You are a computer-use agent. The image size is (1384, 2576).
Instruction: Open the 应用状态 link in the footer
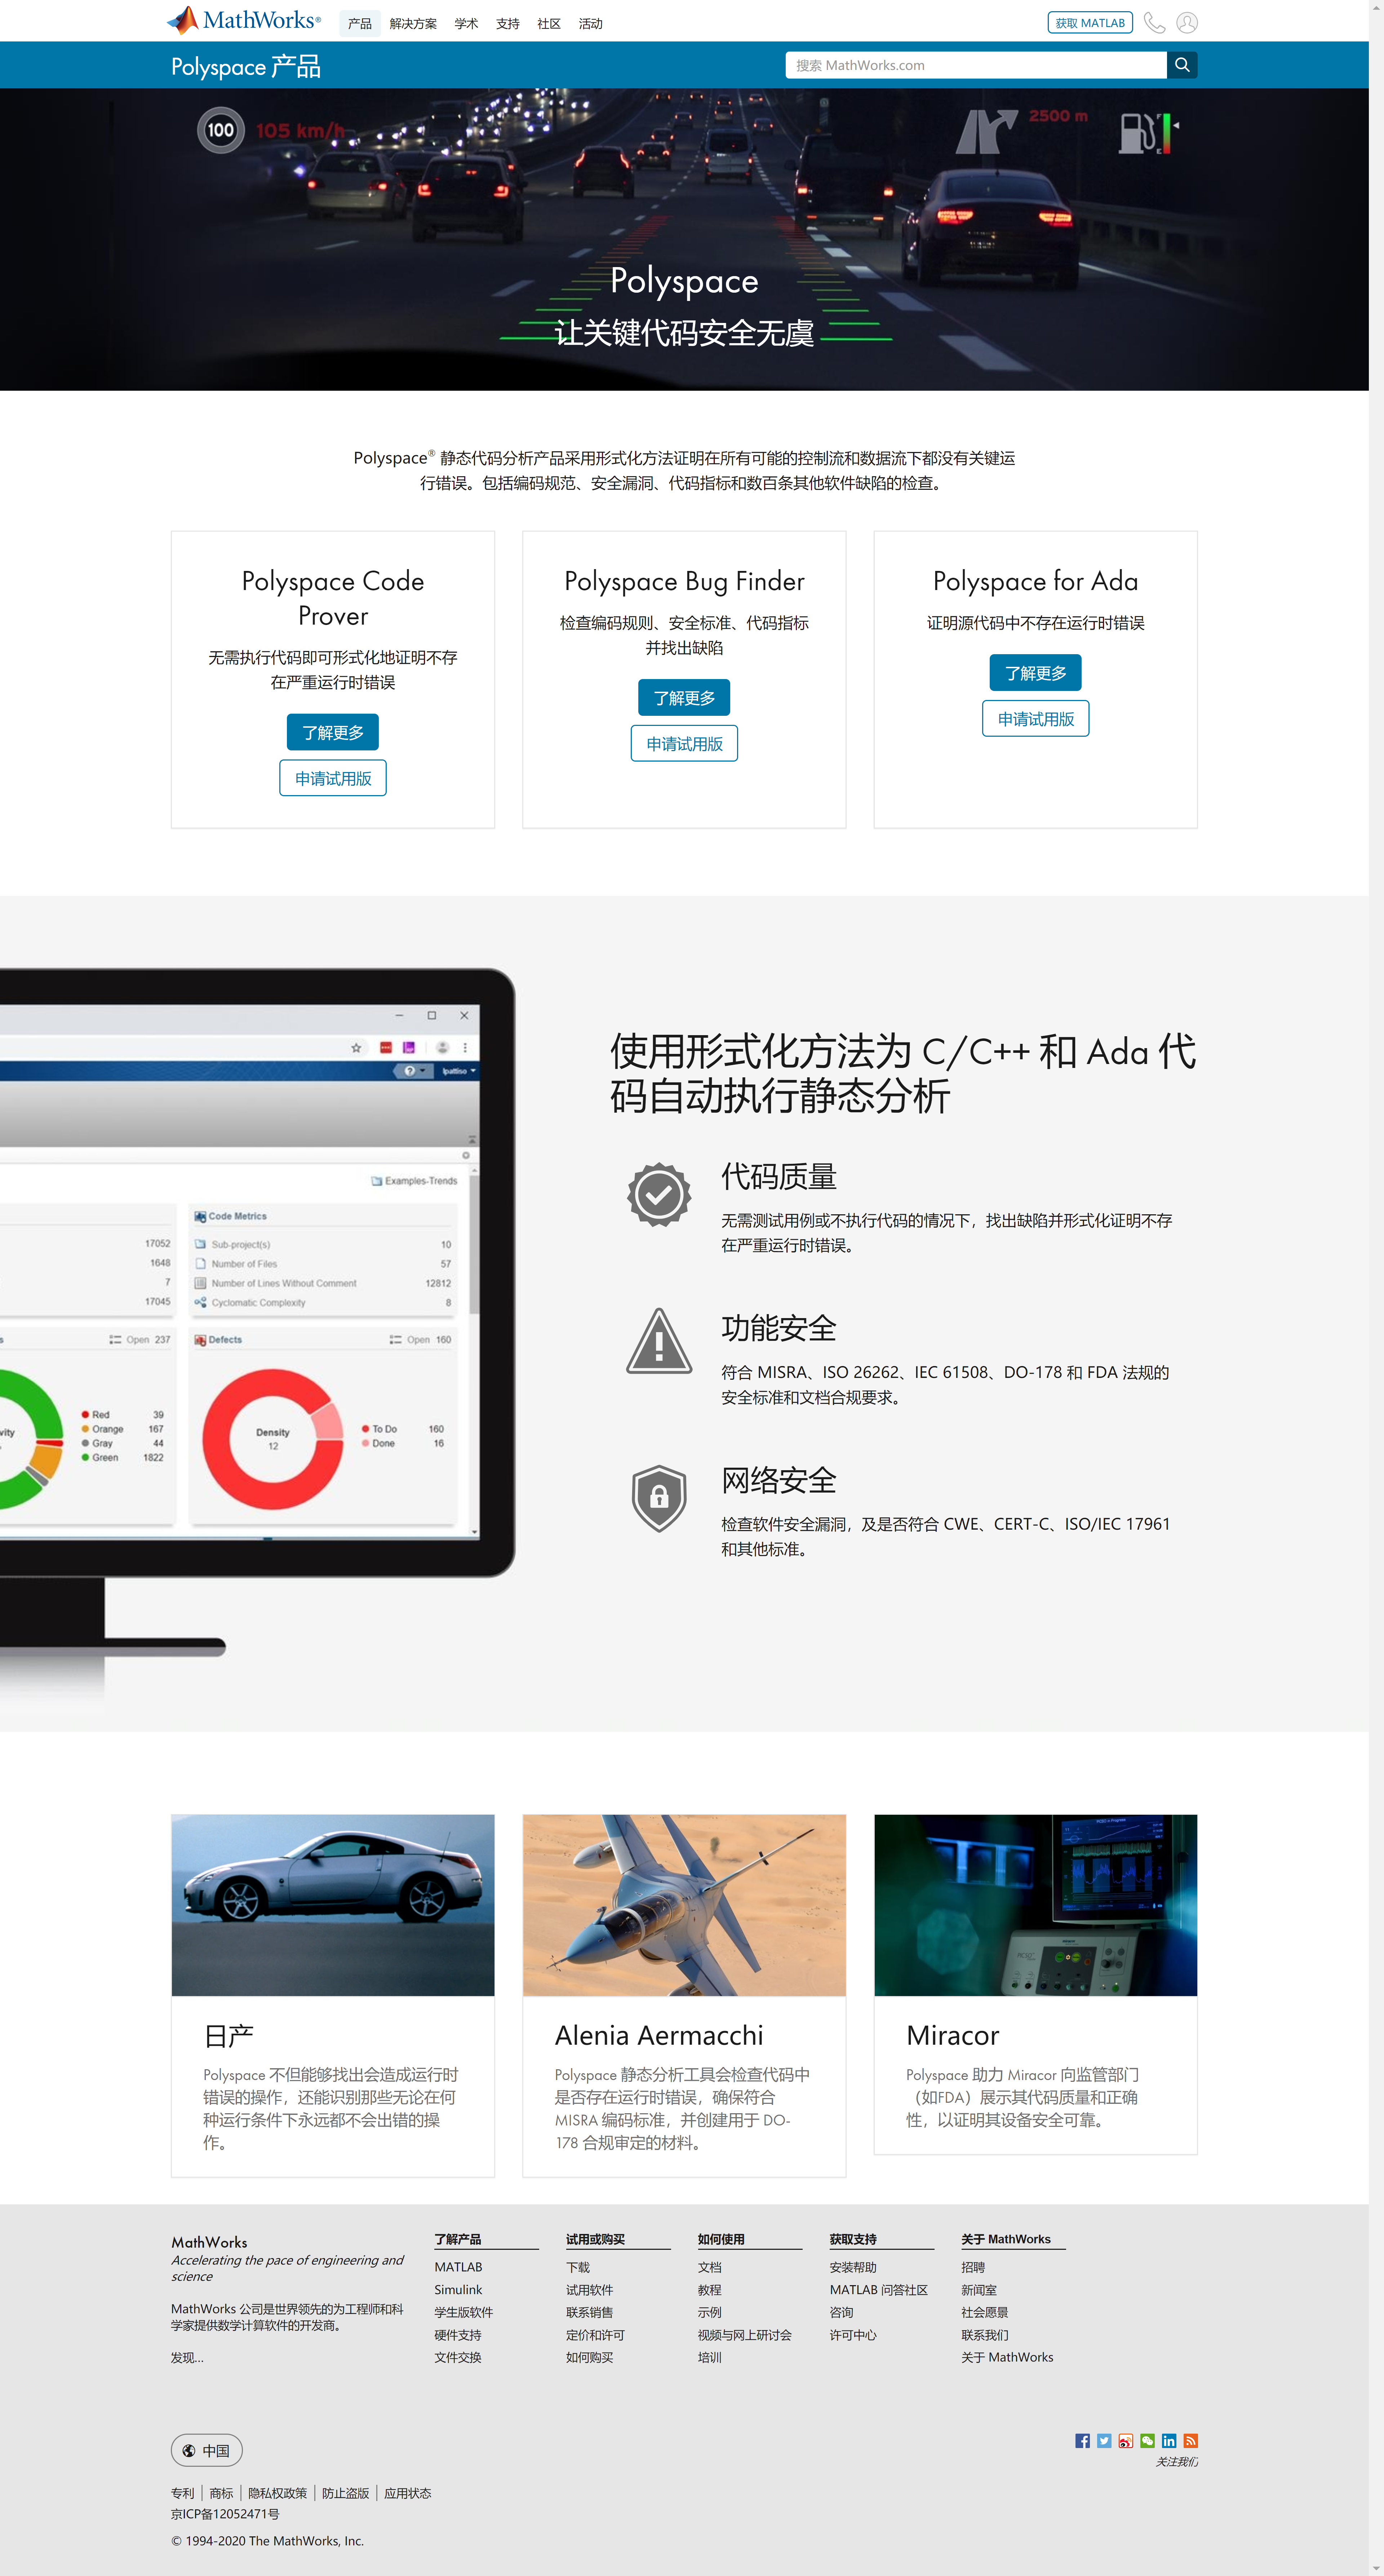coord(408,2493)
